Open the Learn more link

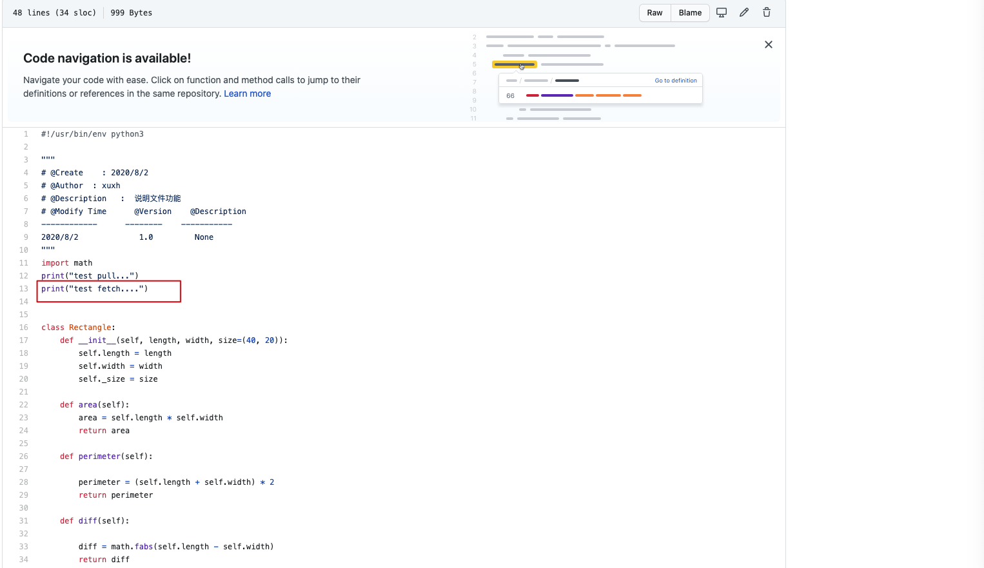247,93
